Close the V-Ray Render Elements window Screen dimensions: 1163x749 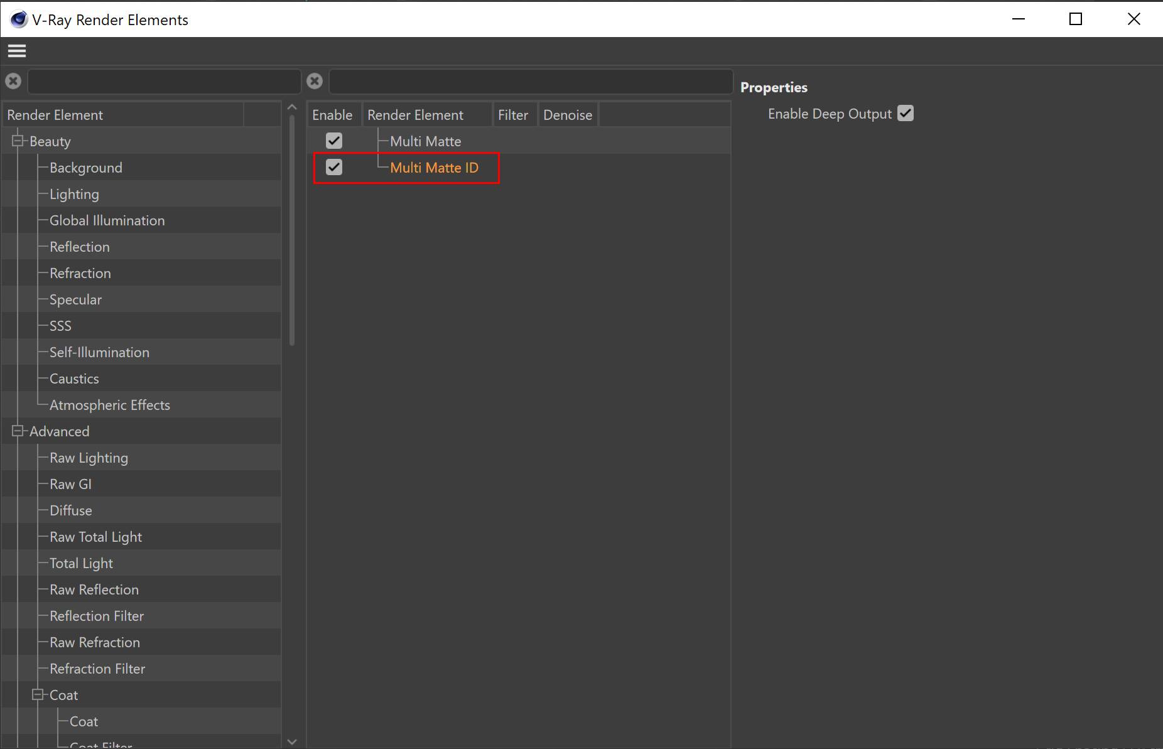1134,19
